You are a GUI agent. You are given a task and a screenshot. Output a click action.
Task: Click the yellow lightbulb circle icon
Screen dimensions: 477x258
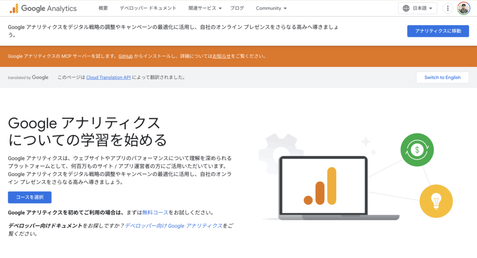point(436,201)
